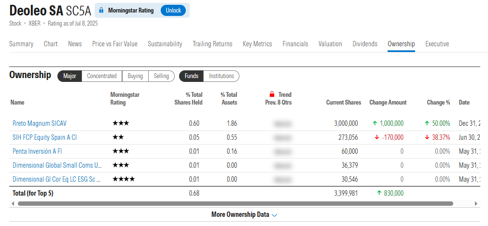
Task: Click the 36,379 current shares value
Action: point(349,165)
